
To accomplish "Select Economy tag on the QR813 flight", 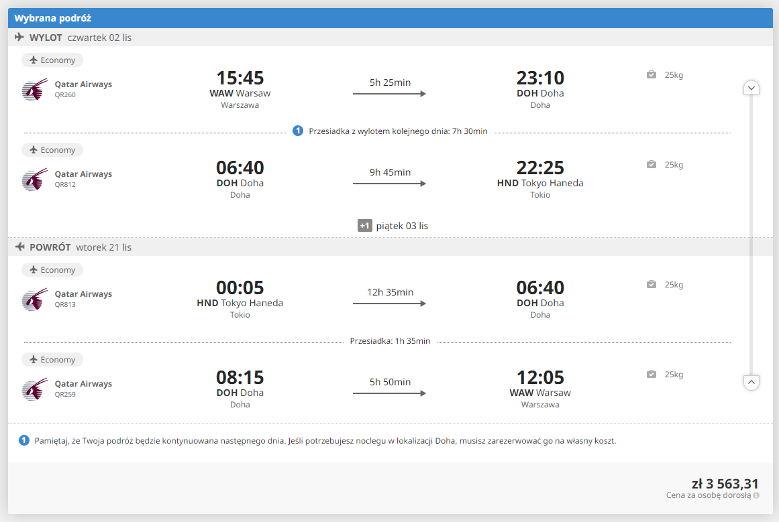I will (52, 270).
